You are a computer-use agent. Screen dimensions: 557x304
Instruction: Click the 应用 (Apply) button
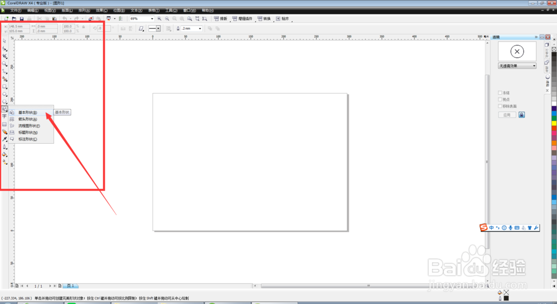507,115
